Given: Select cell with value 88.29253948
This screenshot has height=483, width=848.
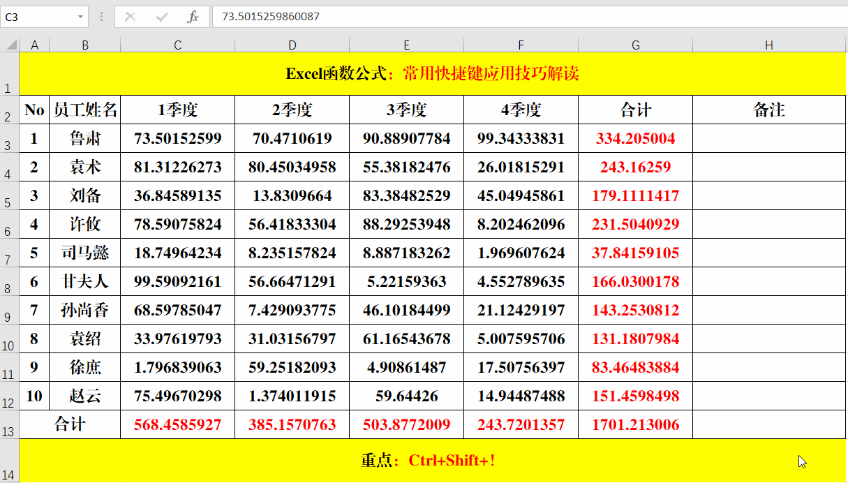Looking at the screenshot, I should 407,224.
